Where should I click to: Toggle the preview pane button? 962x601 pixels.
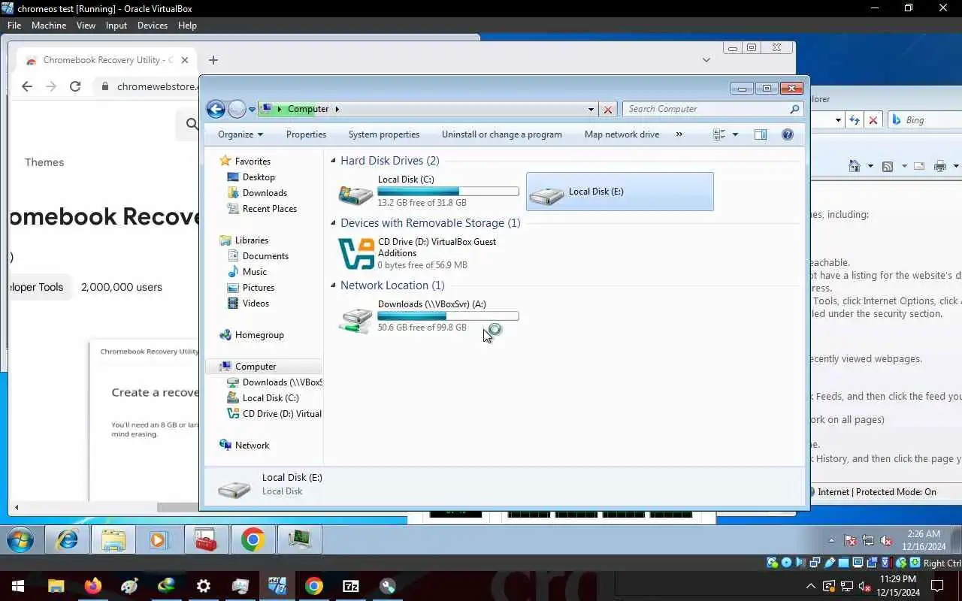(761, 134)
